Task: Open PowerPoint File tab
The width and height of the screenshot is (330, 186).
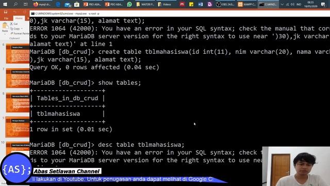Action: click(x=6, y=19)
